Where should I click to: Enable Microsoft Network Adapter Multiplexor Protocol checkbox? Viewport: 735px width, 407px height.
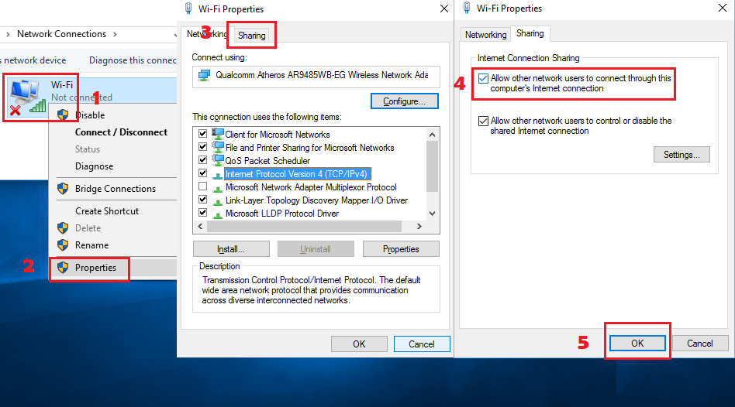tap(202, 186)
